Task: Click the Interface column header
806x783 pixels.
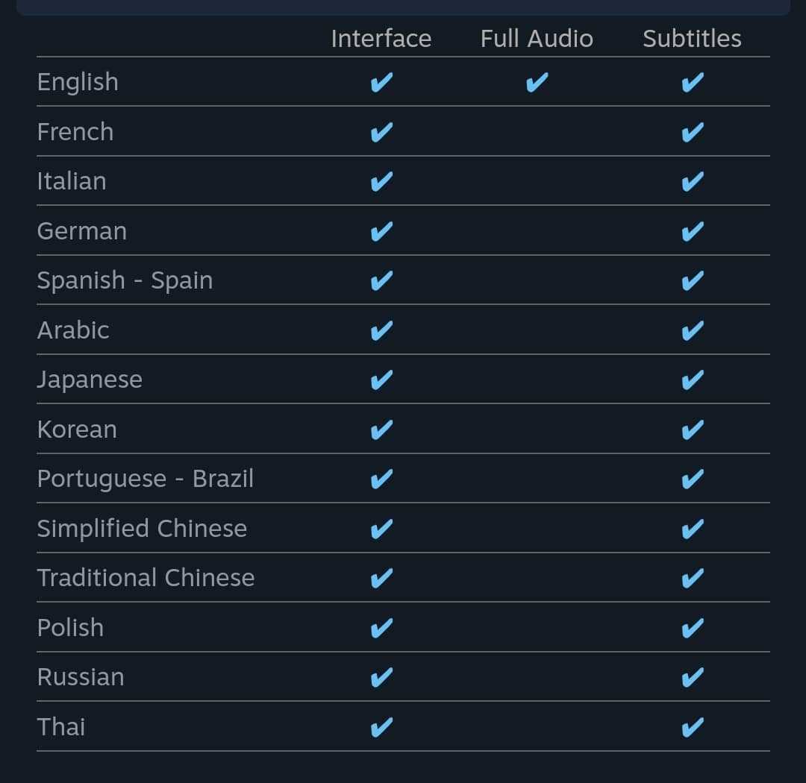Action: coord(381,39)
